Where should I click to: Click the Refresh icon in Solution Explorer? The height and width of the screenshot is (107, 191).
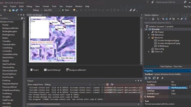pyautogui.click(x=167, y=19)
